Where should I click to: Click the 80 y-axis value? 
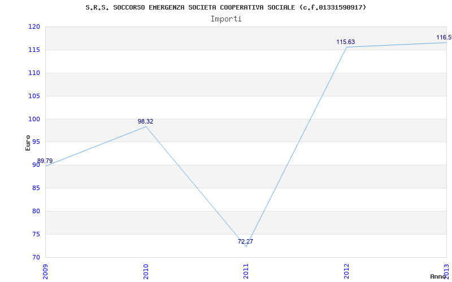pyautogui.click(x=36, y=211)
